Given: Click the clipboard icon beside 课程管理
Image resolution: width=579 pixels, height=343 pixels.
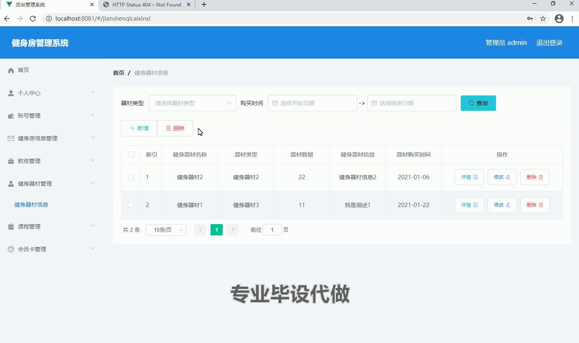Looking at the screenshot, I should [x=11, y=227].
